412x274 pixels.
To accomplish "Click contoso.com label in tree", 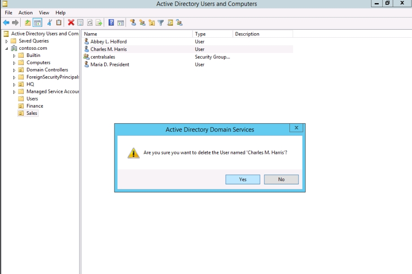I will [33, 48].
